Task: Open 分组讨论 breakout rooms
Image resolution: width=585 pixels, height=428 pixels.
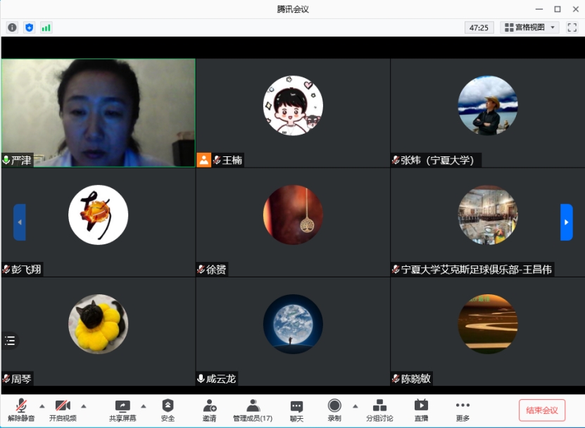Action: [379, 409]
